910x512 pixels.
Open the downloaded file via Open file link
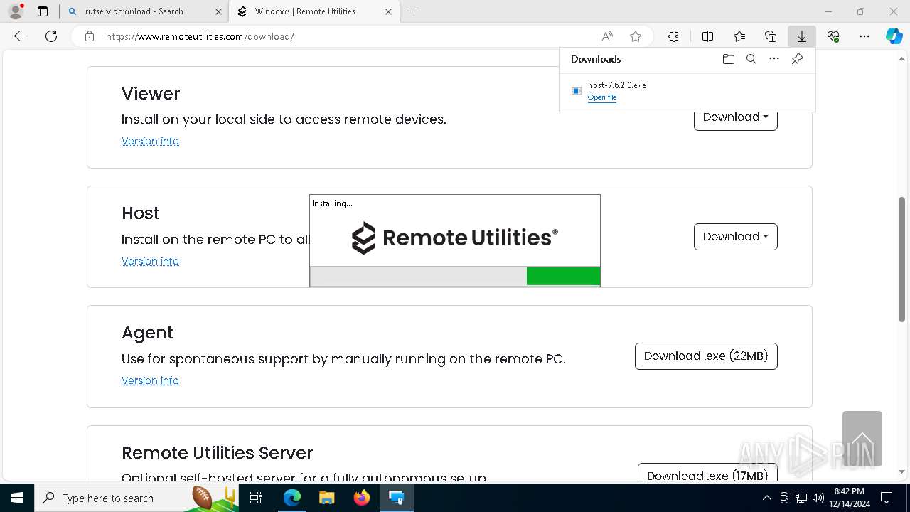pyautogui.click(x=601, y=97)
